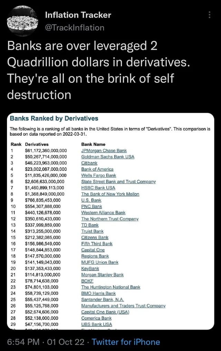The width and height of the screenshot is (221, 351).
Task: Open the Morgan Stanley Bank link
Action: 102,275
